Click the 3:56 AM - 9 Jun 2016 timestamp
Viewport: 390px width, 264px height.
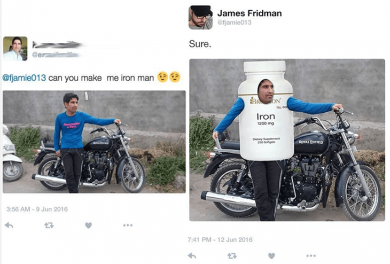pos(37,209)
